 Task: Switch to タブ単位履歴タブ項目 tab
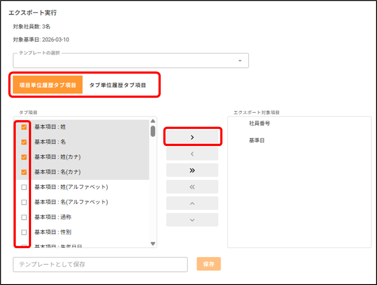pyautogui.click(x=117, y=85)
